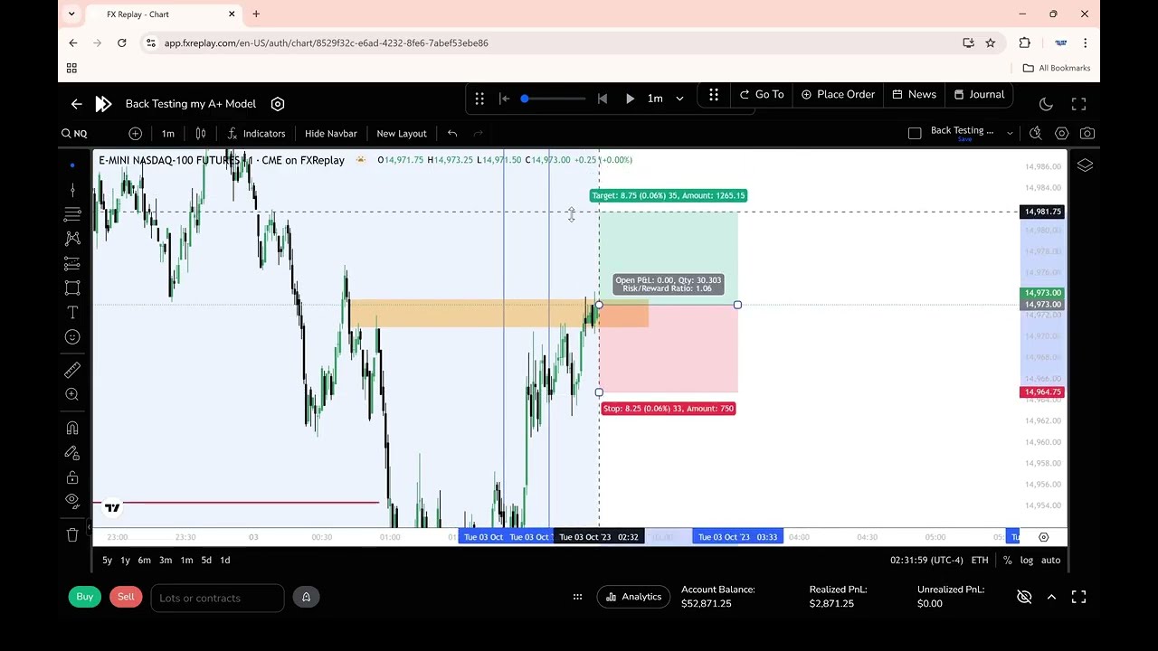Open the timezone menu showing UTC-4
The image size is (1158, 651).
coord(926,561)
